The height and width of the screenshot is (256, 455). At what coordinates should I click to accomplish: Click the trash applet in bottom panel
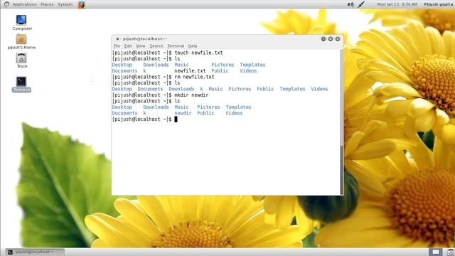pos(450,252)
